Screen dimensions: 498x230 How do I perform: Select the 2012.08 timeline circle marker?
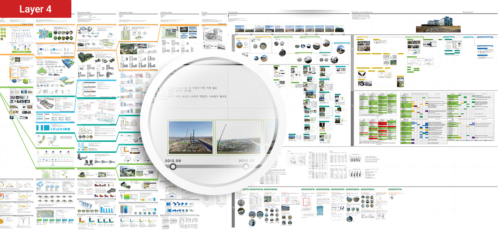coord(173,167)
